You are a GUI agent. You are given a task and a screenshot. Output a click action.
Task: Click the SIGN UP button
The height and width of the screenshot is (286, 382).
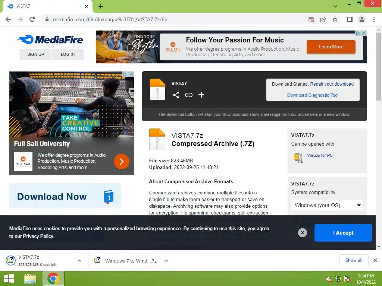35,54
